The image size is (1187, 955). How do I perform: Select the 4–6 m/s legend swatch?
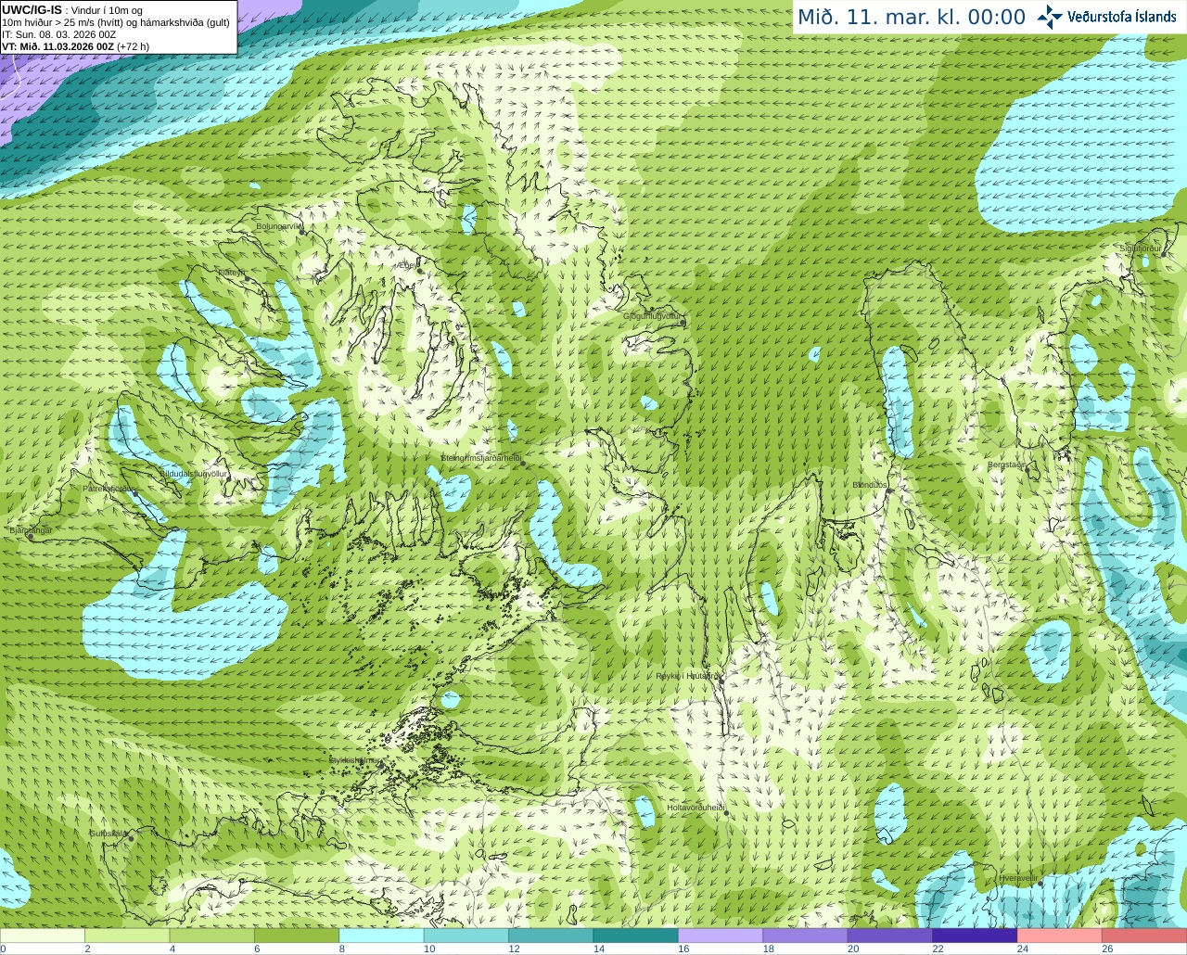(212, 936)
